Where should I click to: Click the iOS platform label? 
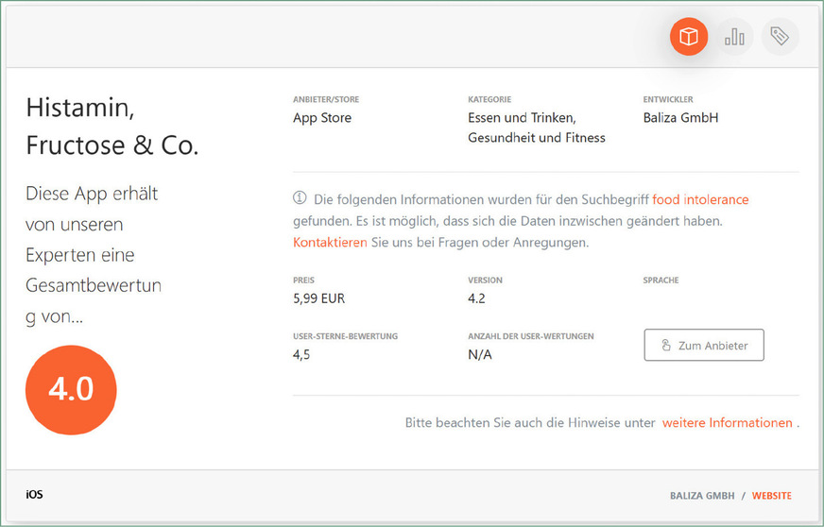(35, 495)
